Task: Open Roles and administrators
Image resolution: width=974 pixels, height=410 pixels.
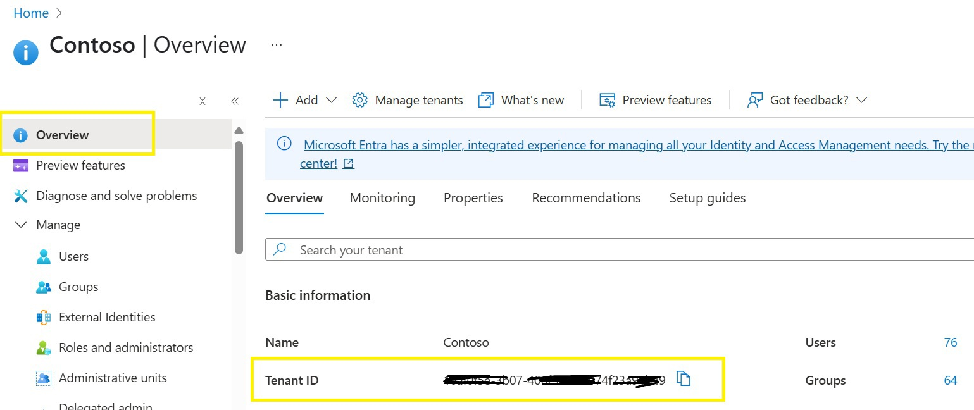Action: [126, 347]
